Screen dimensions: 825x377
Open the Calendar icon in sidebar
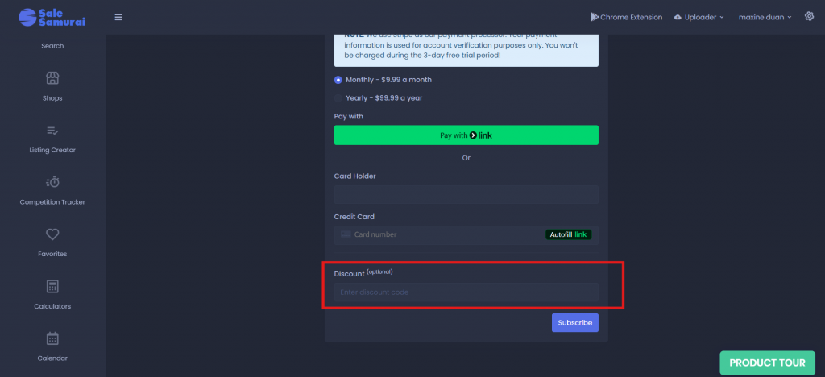point(52,338)
